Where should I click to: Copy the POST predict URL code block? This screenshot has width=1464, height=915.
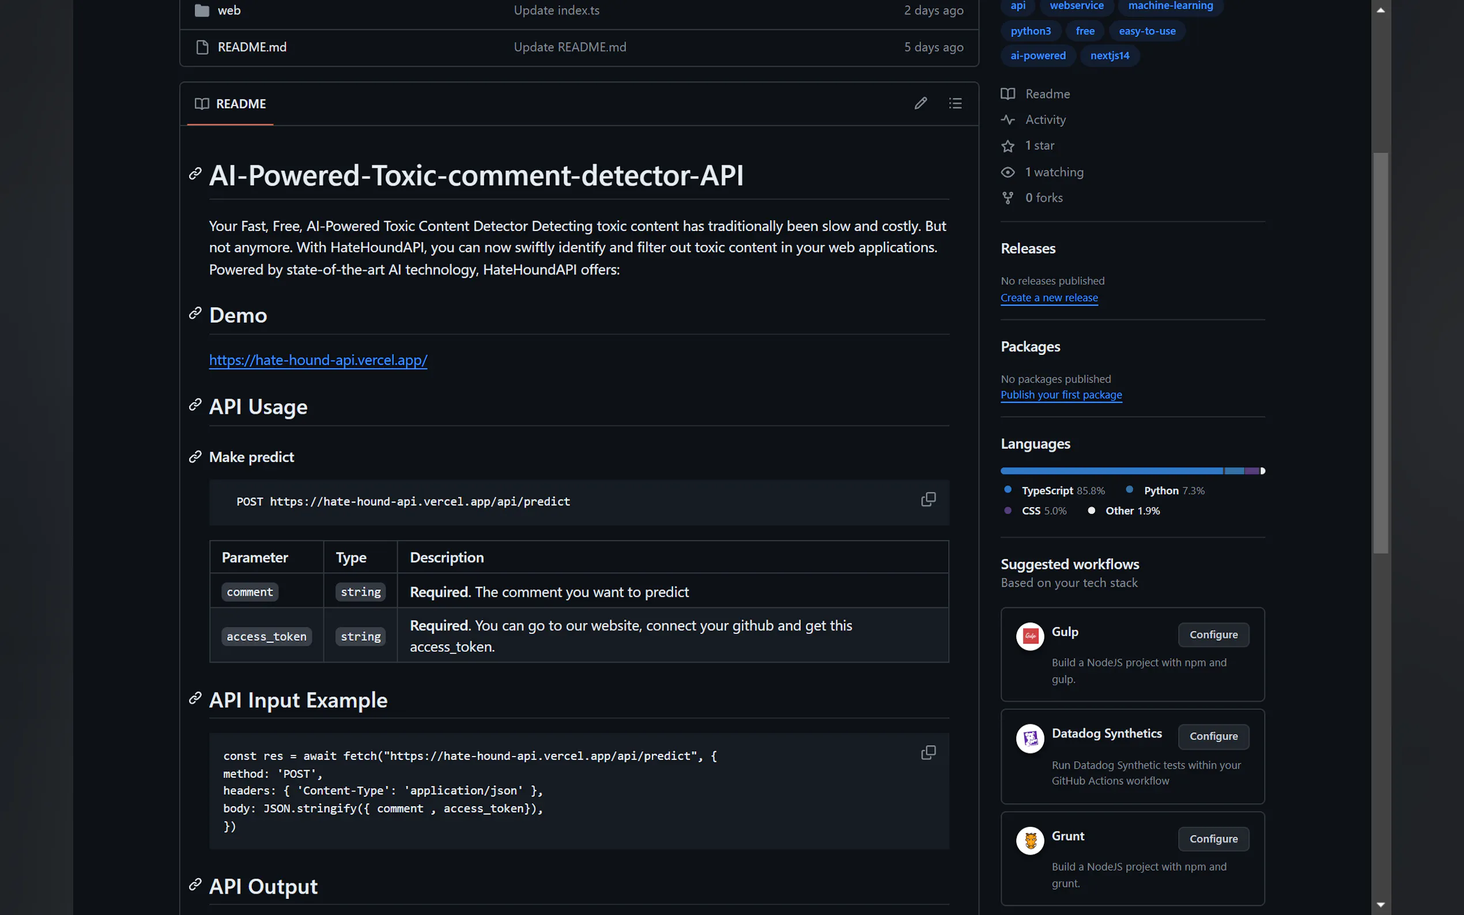click(x=928, y=499)
